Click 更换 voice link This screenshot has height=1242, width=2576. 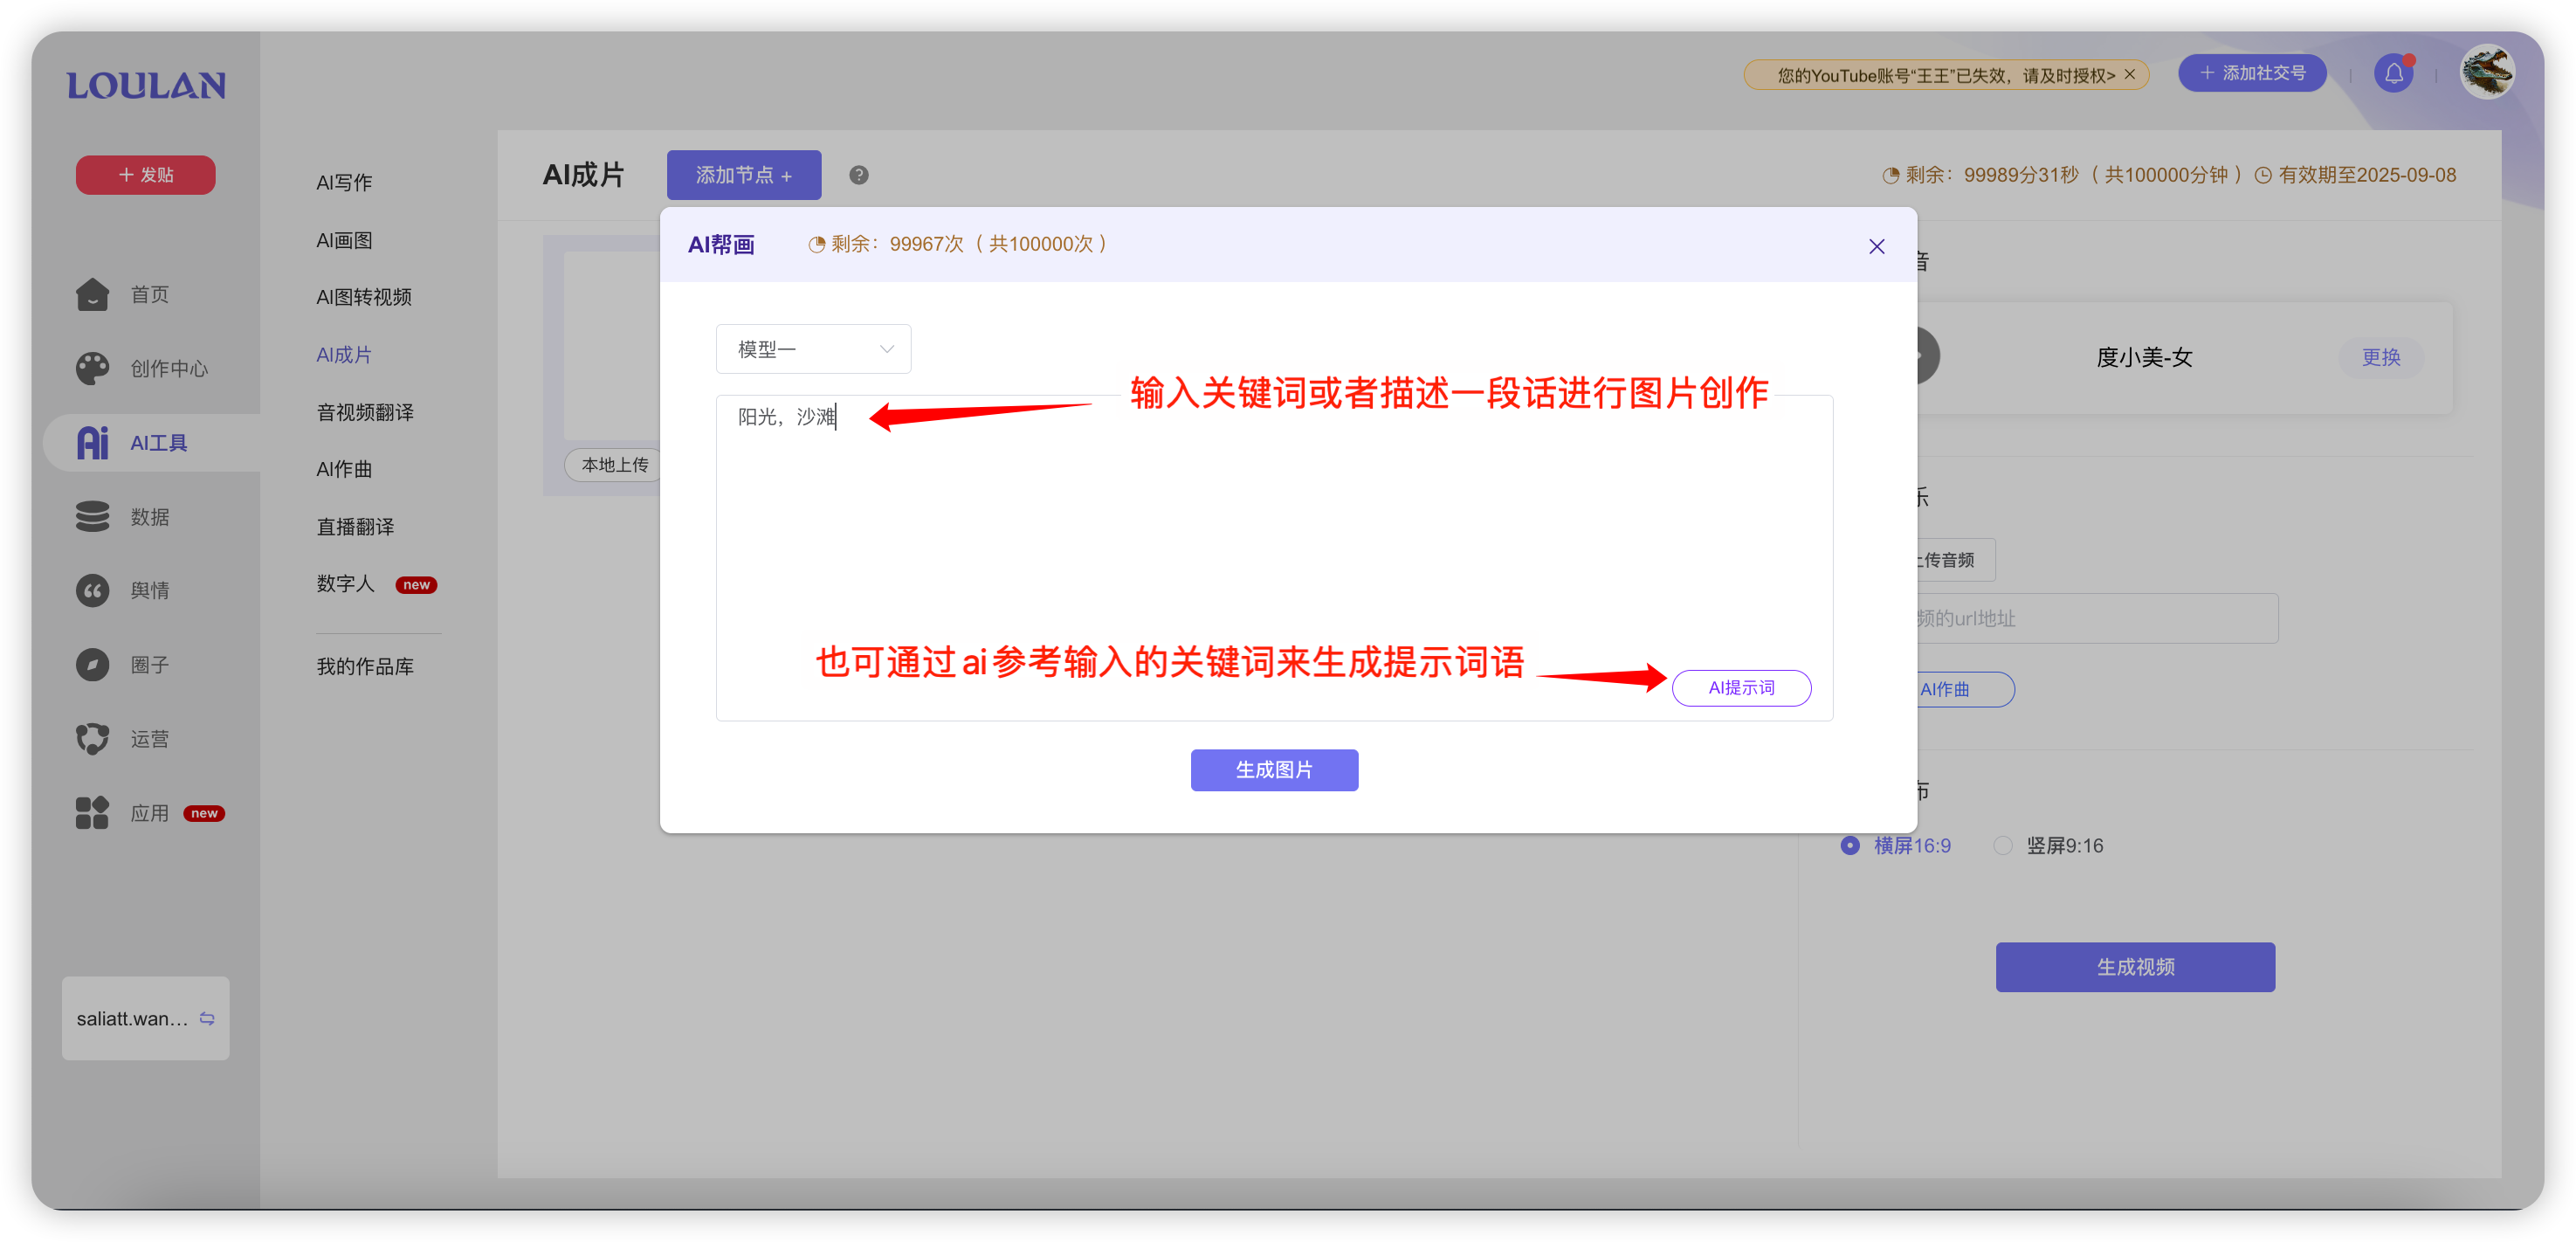(2381, 357)
